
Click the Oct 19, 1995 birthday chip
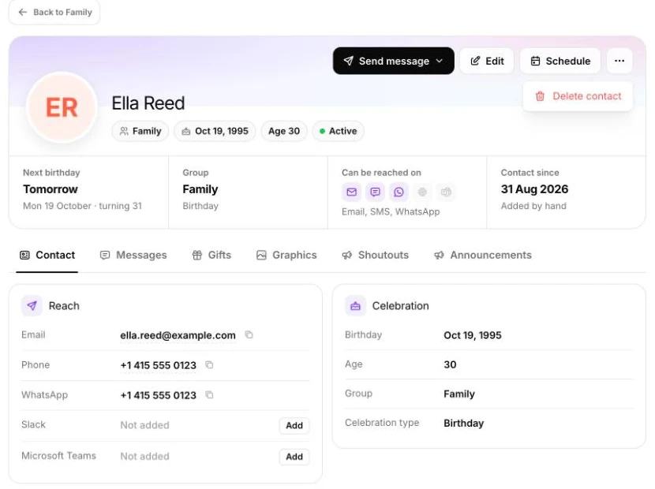[215, 131]
